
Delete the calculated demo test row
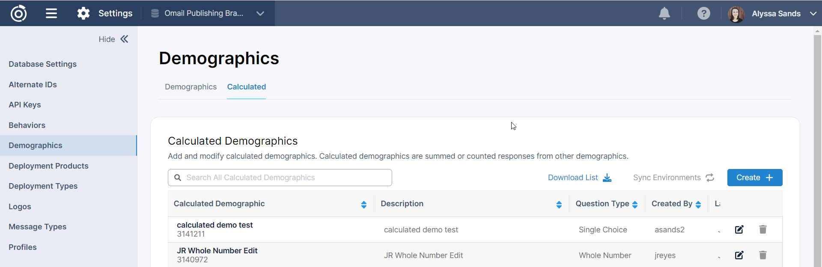(762, 230)
